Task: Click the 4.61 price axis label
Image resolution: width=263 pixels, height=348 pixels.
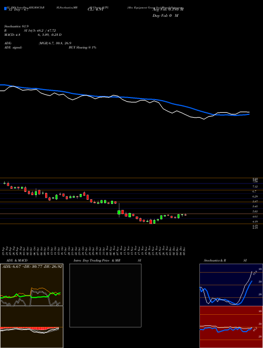Action: pos(255,217)
